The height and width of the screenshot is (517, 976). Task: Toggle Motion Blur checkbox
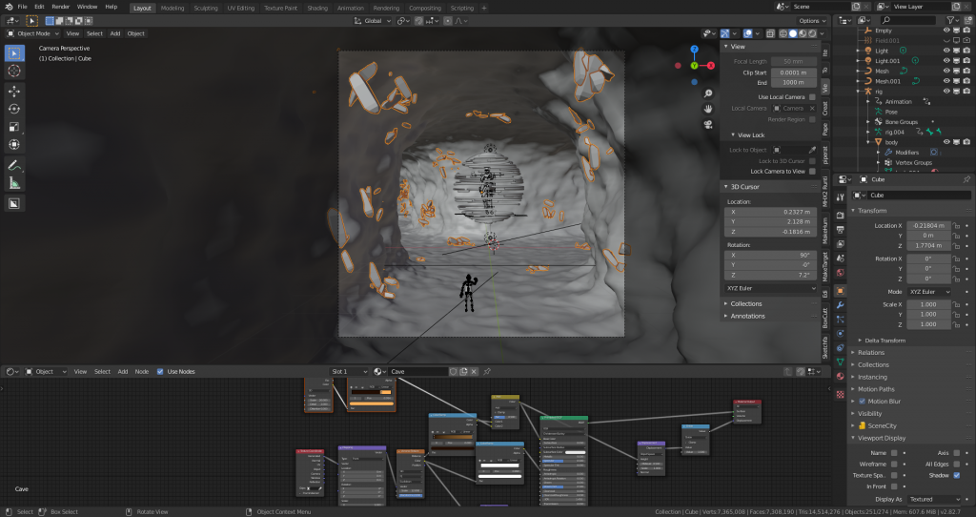pyautogui.click(x=862, y=402)
